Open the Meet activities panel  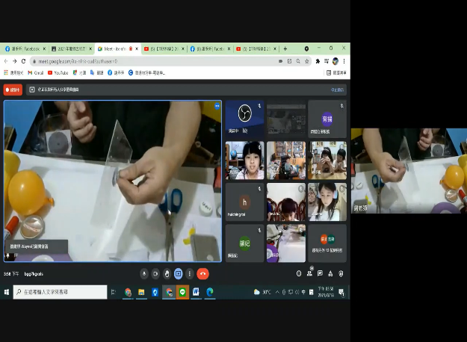330,273
